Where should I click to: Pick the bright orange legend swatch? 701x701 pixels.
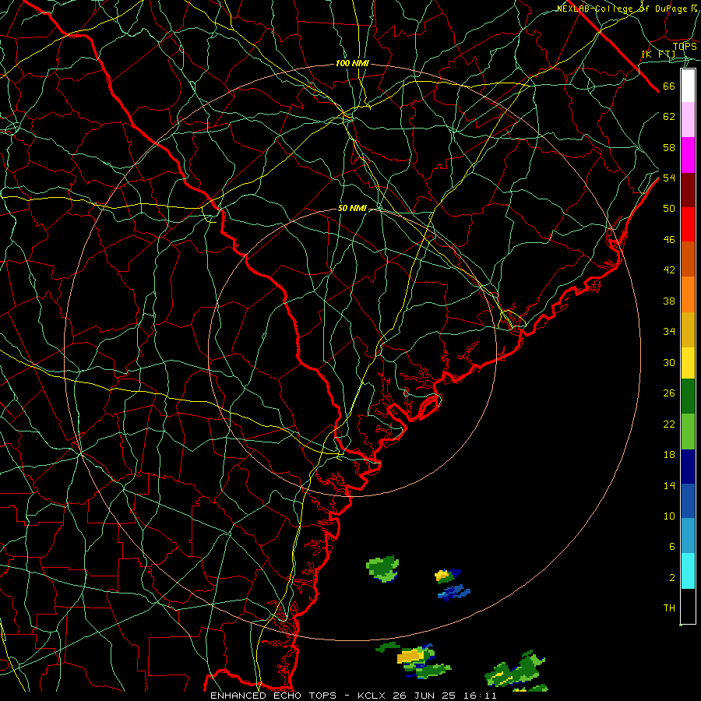(x=688, y=294)
